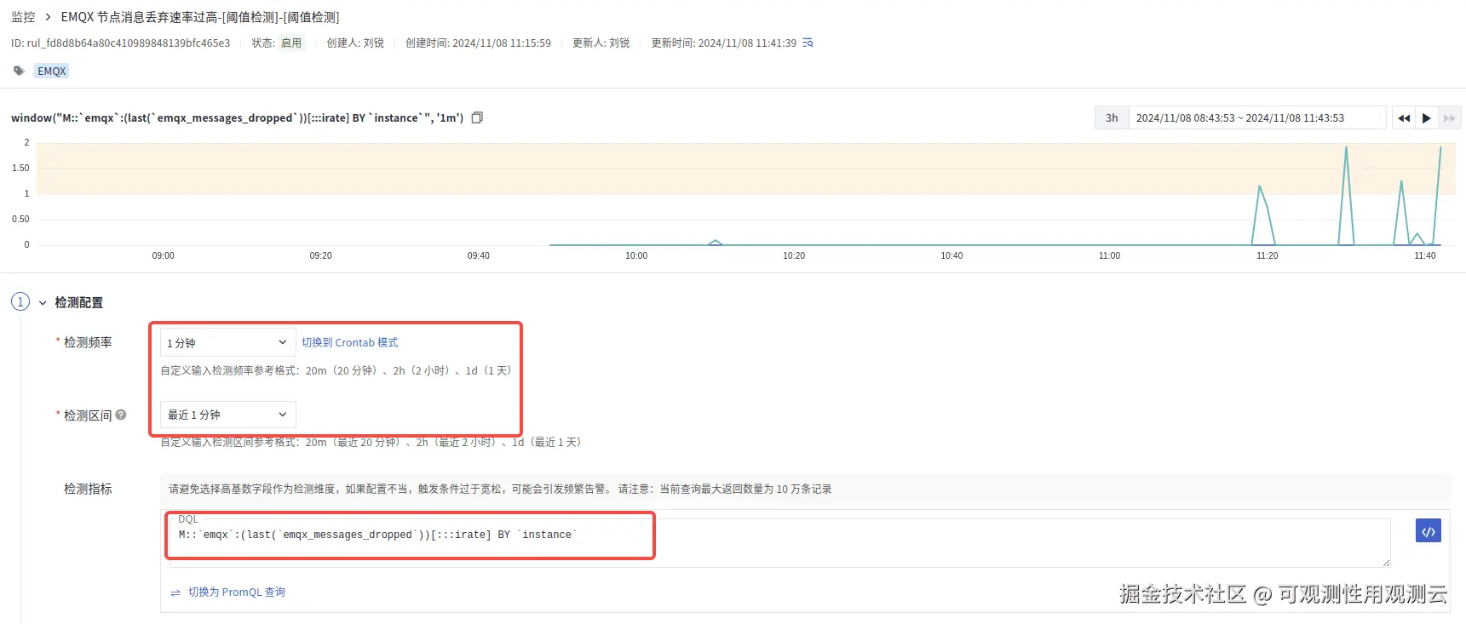Click 切换到 Crontab 模式 link

pyautogui.click(x=349, y=342)
